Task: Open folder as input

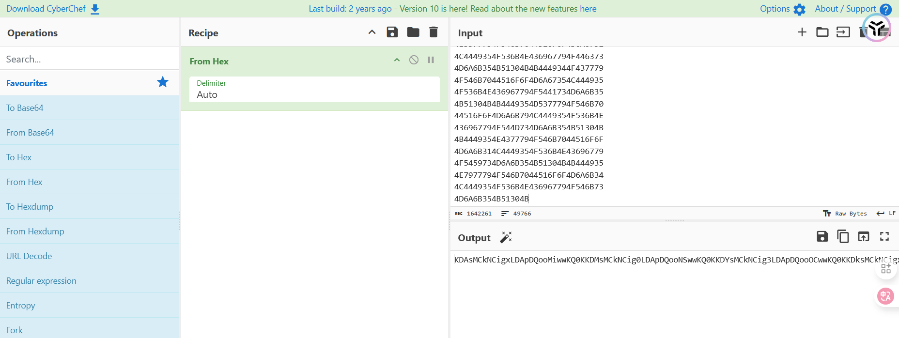Action: point(822,32)
